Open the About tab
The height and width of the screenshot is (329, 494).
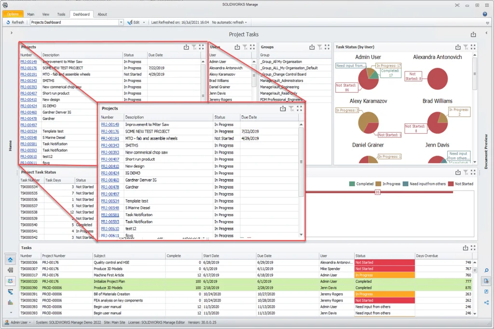pyautogui.click(x=102, y=14)
